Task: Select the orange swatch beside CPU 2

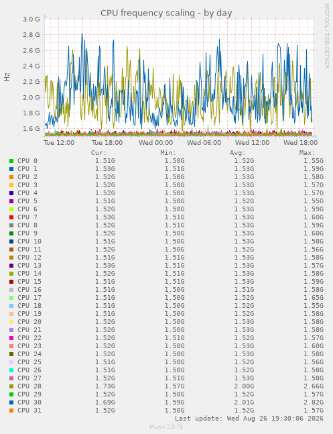Action: 11,177
